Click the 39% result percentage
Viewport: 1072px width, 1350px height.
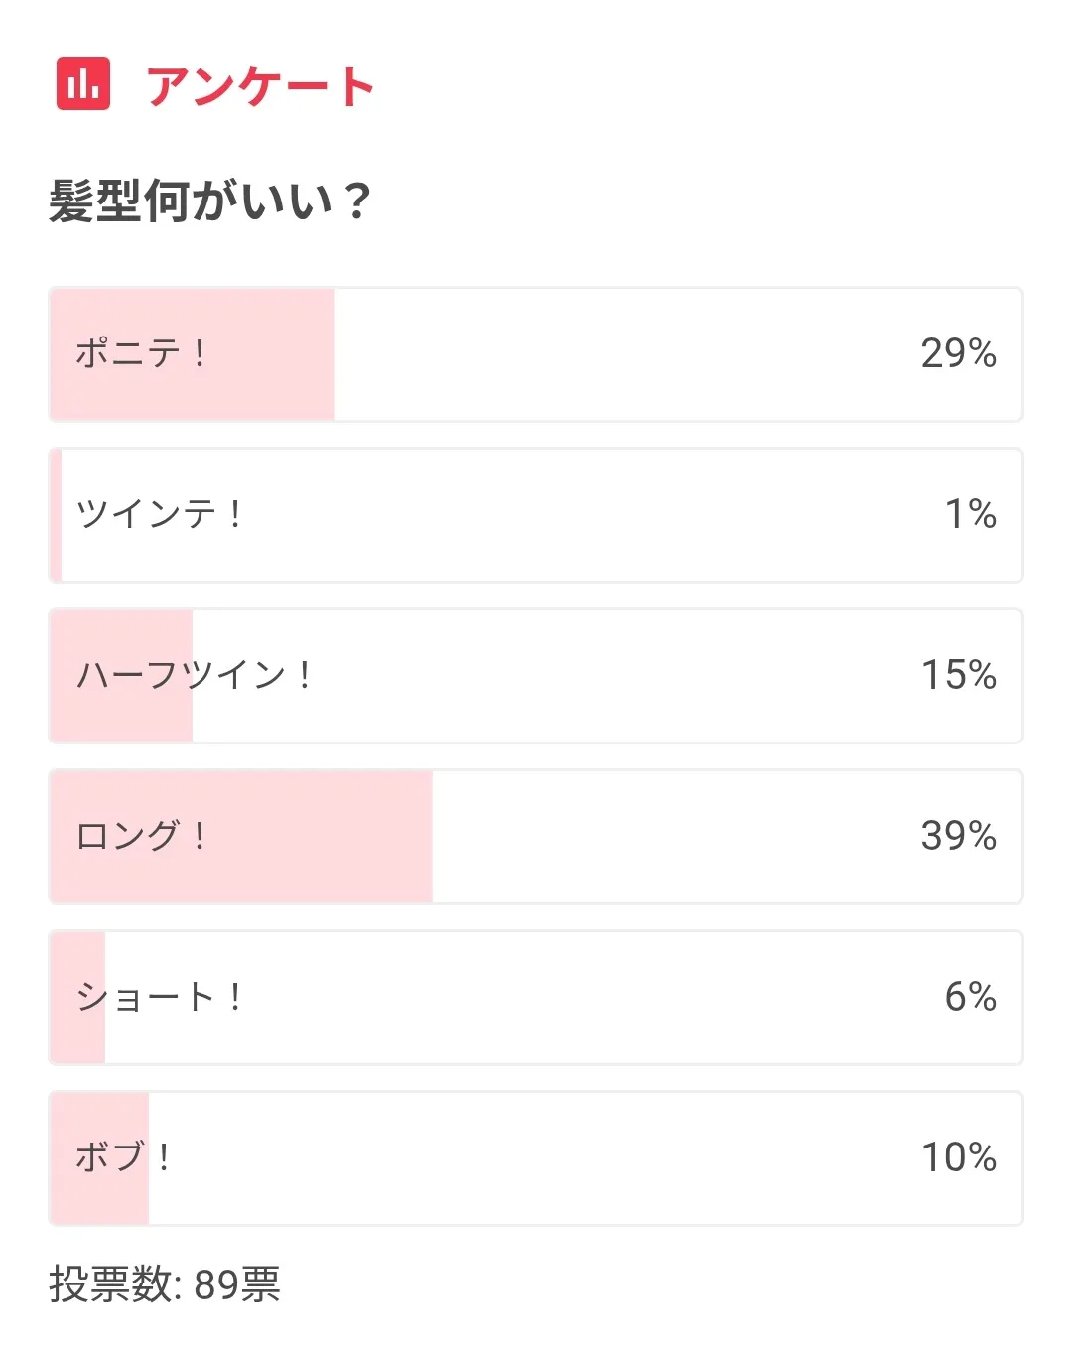[x=958, y=836]
